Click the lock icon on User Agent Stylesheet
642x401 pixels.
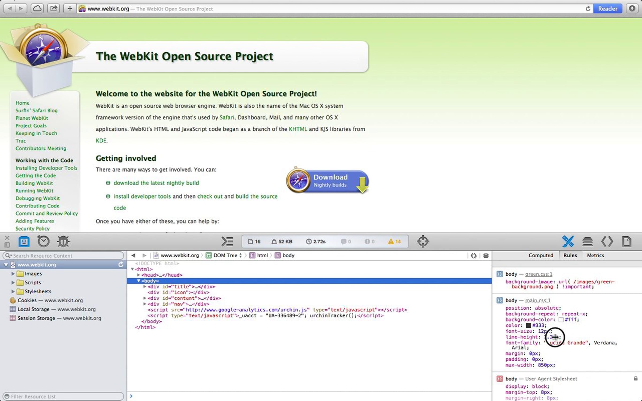(x=636, y=378)
